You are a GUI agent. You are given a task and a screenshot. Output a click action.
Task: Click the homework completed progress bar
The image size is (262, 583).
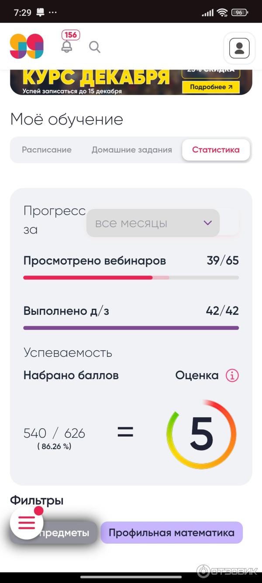(x=131, y=328)
